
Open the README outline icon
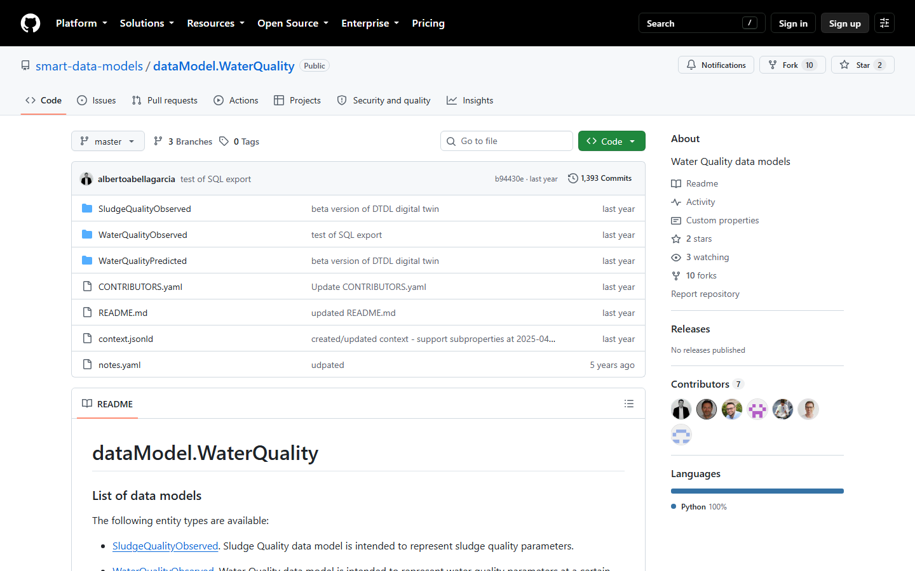[629, 404]
